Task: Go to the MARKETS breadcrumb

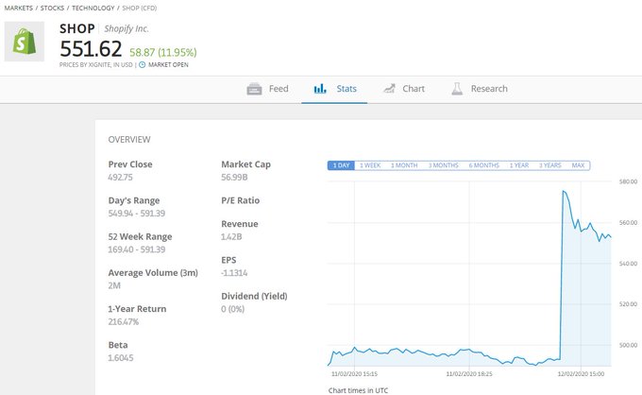Action: tap(19, 8)
